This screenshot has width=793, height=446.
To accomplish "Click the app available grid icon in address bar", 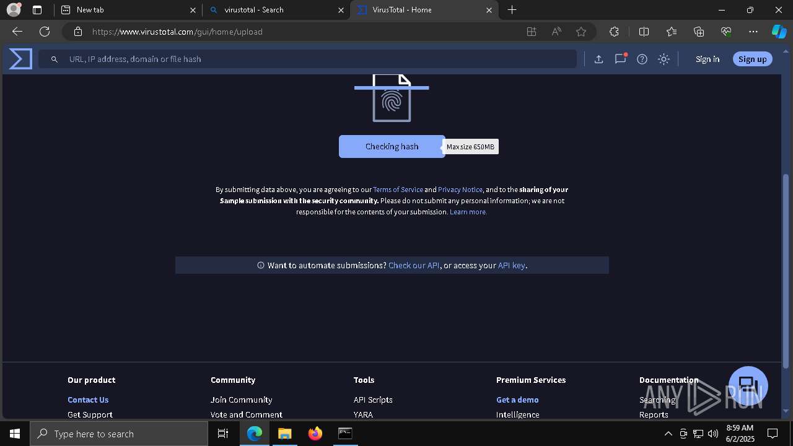I will click(532, 32).
